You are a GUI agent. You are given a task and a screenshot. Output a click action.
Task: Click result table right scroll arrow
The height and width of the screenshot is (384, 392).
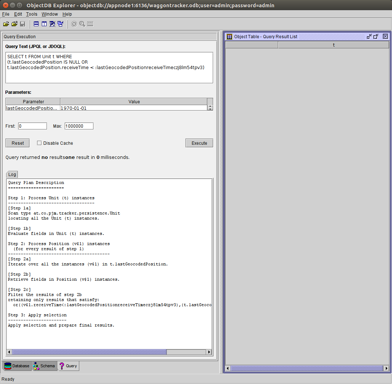[x=386, y=368]
